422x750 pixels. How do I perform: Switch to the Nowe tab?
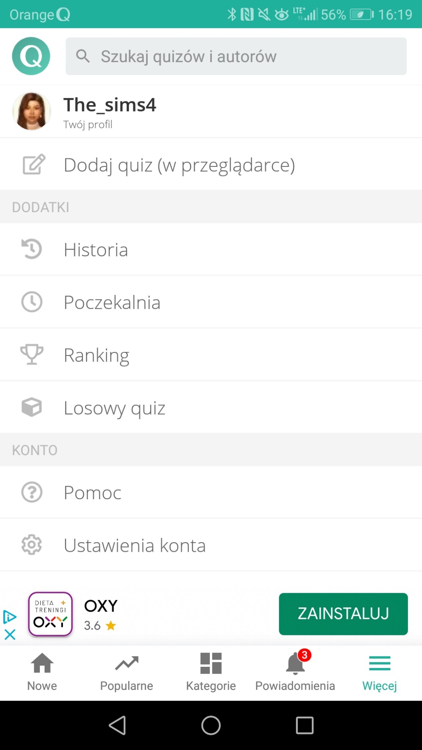point(42,672)
